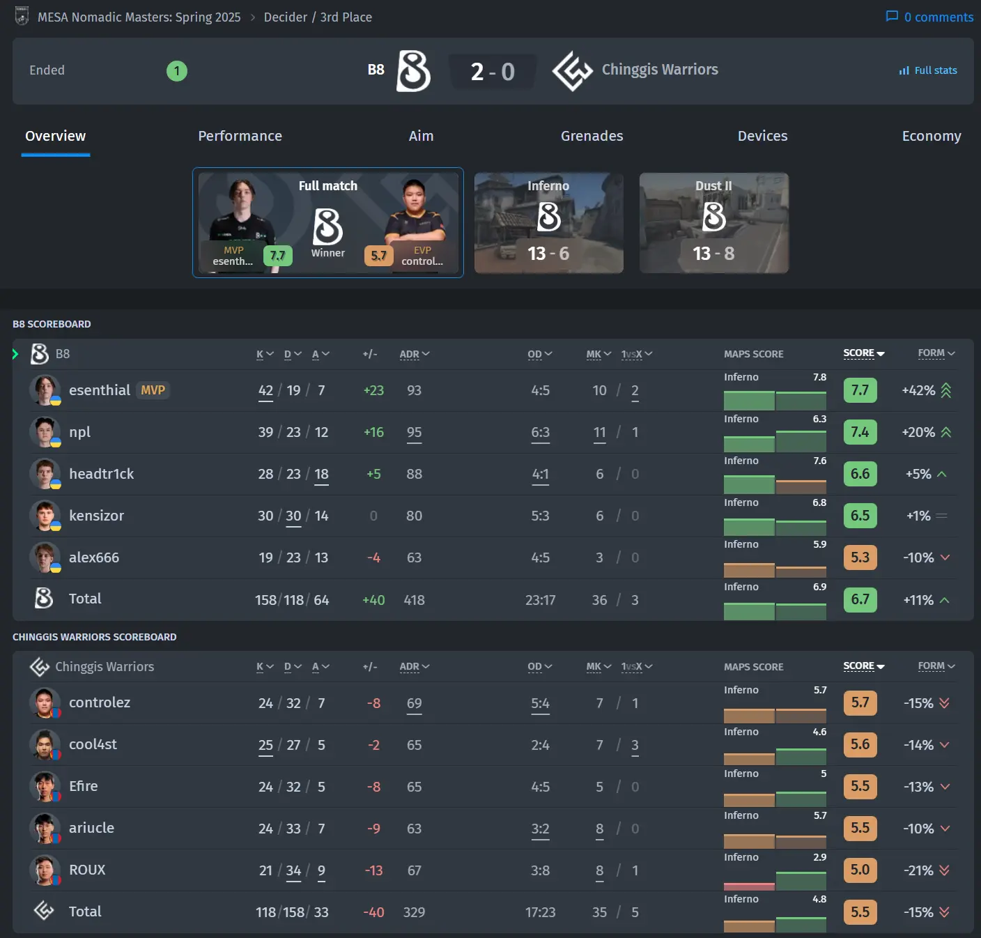Sort B8 scoreboard by K column

(265, 354)
